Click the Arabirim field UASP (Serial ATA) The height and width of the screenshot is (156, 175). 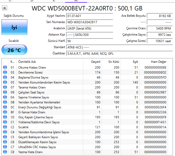coord(90,29)
